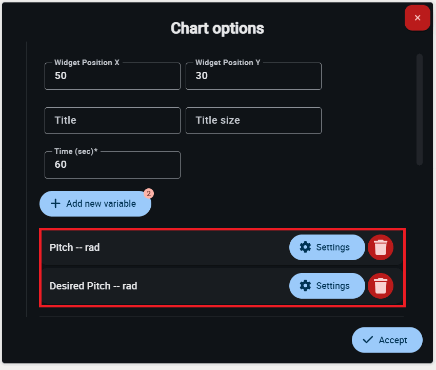Delete the Pitch -- rad variable
This screenshot has height=370, width=436.
tap(380, 247)
